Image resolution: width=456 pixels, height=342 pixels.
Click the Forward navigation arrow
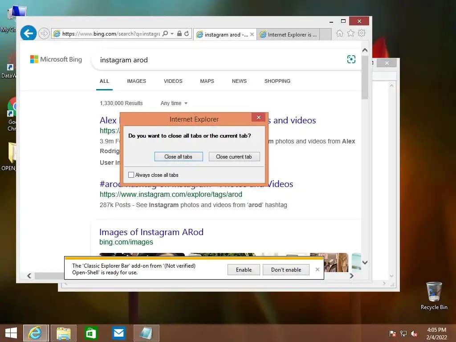(x=44, y=33)
